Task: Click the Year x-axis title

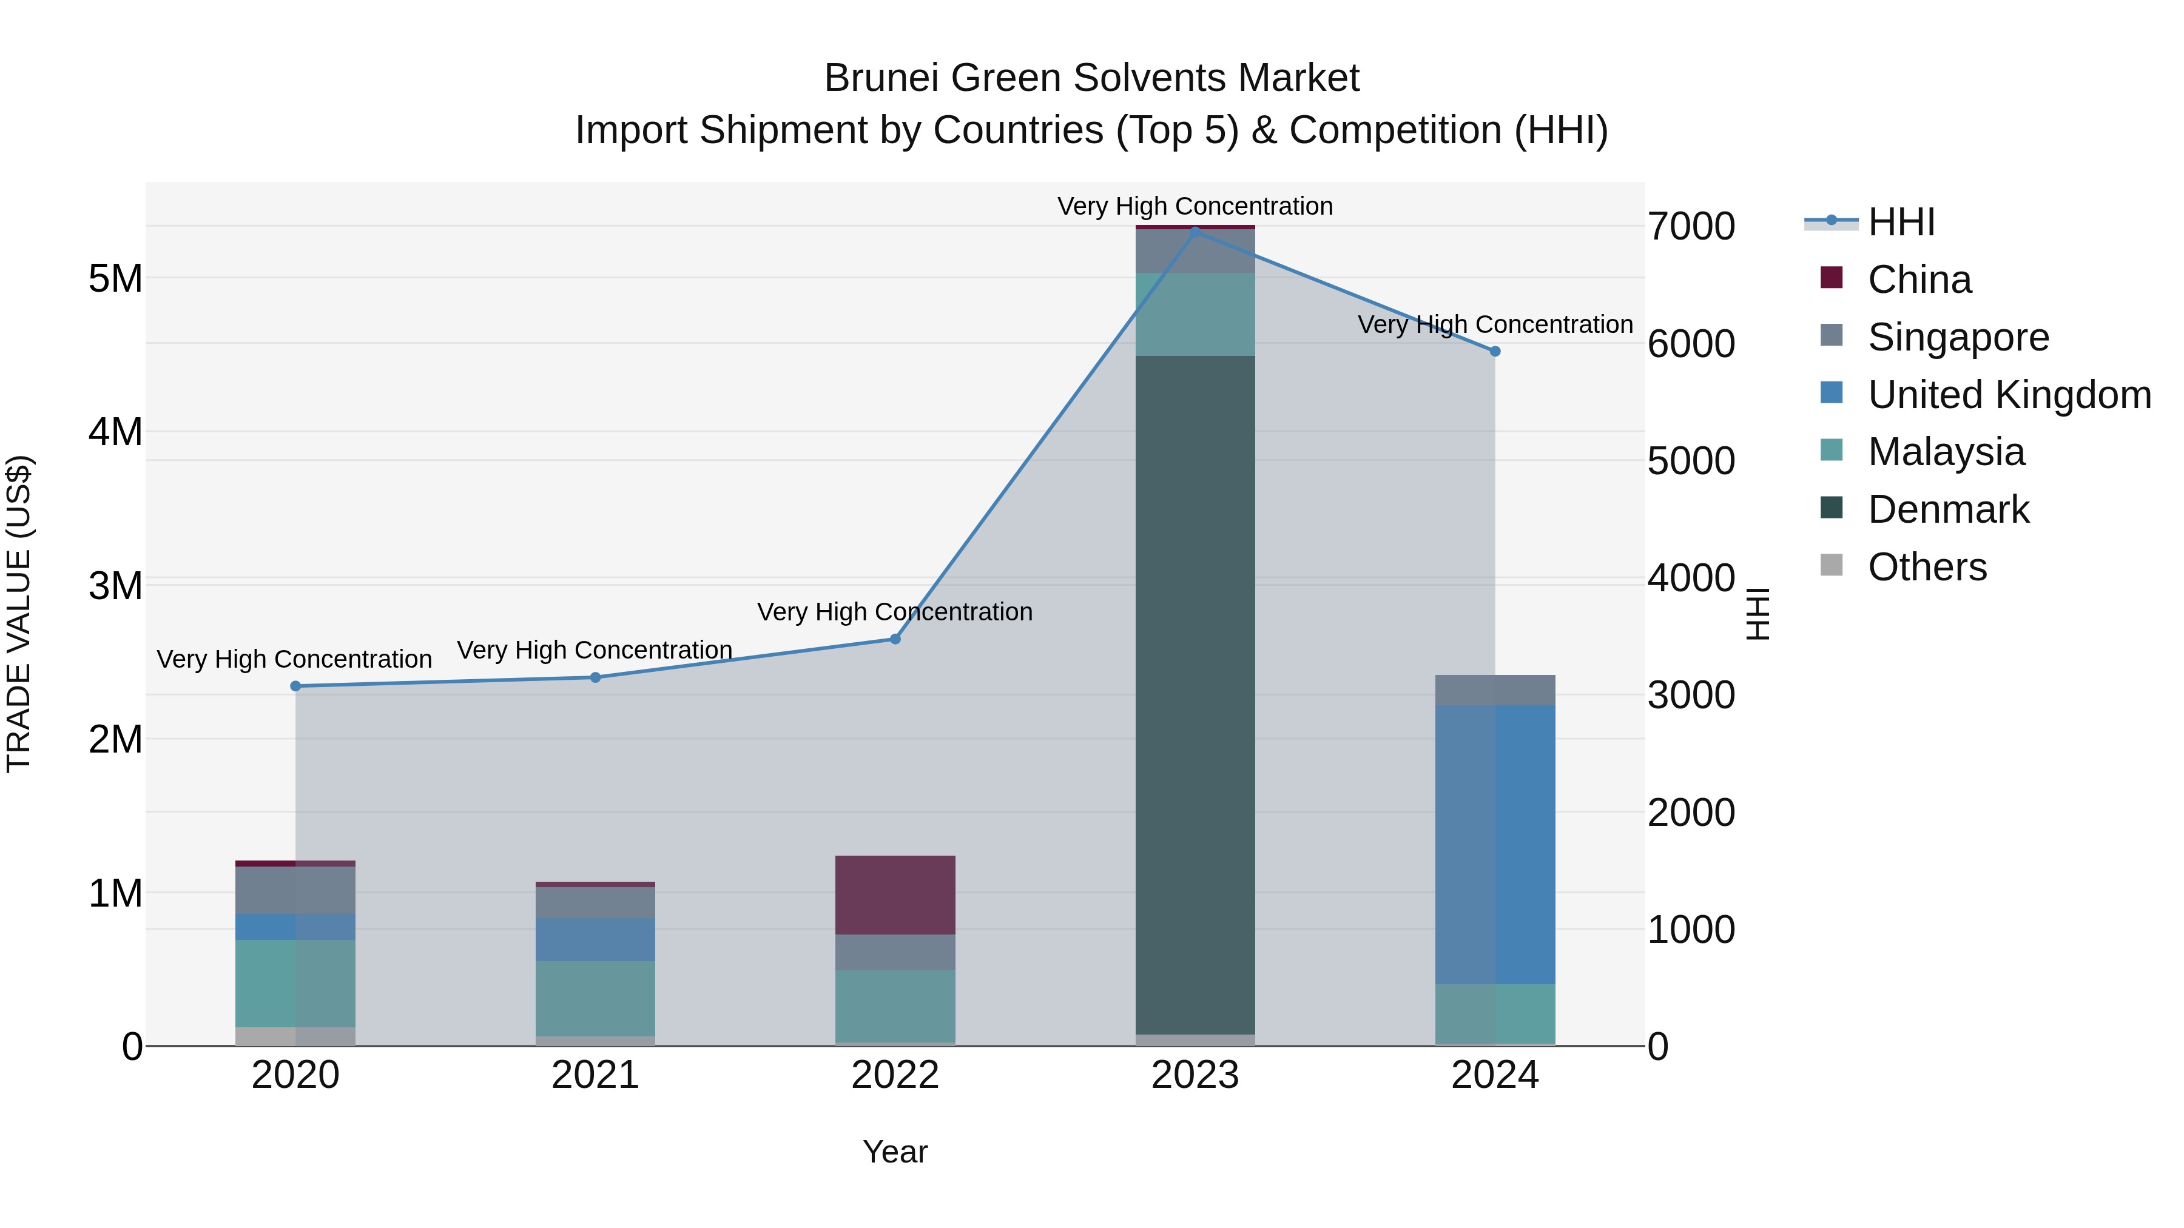Action: click(x=895, y=1153)
